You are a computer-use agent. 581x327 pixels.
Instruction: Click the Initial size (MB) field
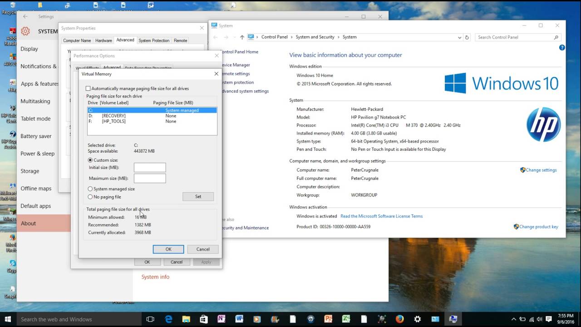click(150, 168)
